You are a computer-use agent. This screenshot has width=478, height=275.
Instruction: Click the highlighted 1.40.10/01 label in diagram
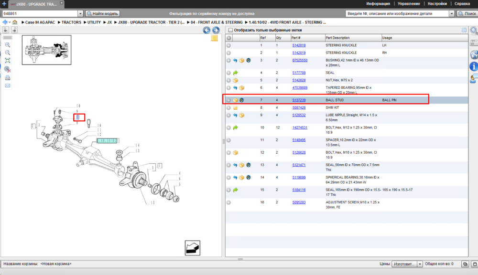point(107,141)
